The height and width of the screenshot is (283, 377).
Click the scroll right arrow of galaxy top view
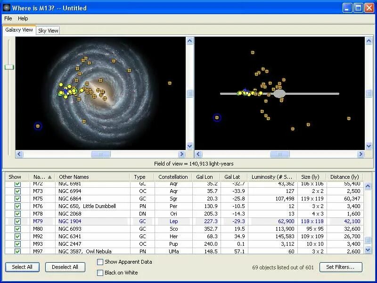click(x=182, y=154)
